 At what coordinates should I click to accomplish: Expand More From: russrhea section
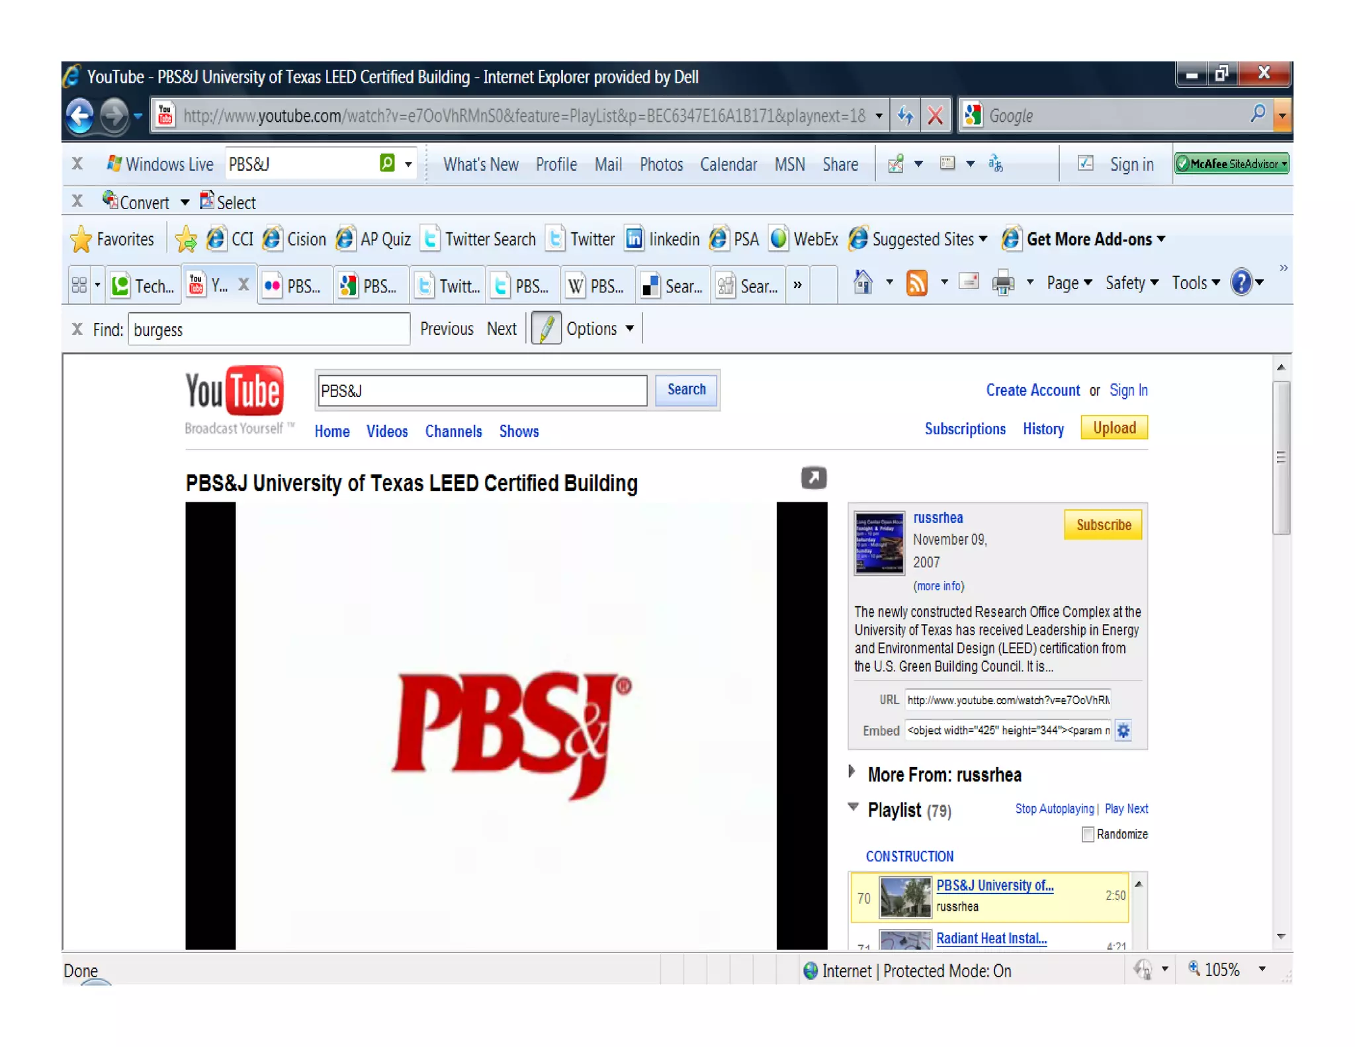[x=852, y=772]
